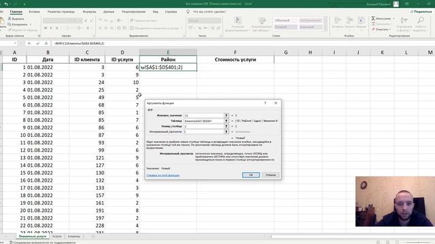Screen dimensions: 435x244
Task: Click the AutoSum sigma icon
Action: pyautogui.click(x=373, y=18)
